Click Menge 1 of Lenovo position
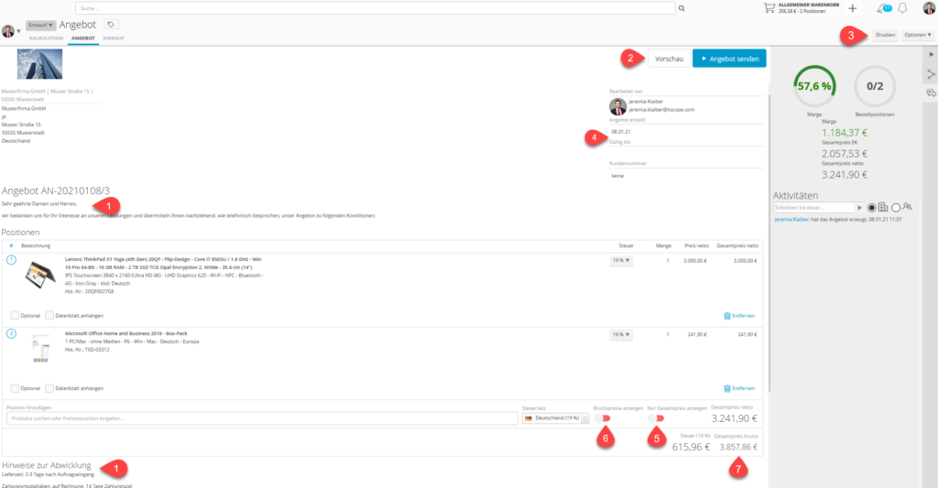Image resolution: width=938 pixels, height=488 pixels. point(668,261)
